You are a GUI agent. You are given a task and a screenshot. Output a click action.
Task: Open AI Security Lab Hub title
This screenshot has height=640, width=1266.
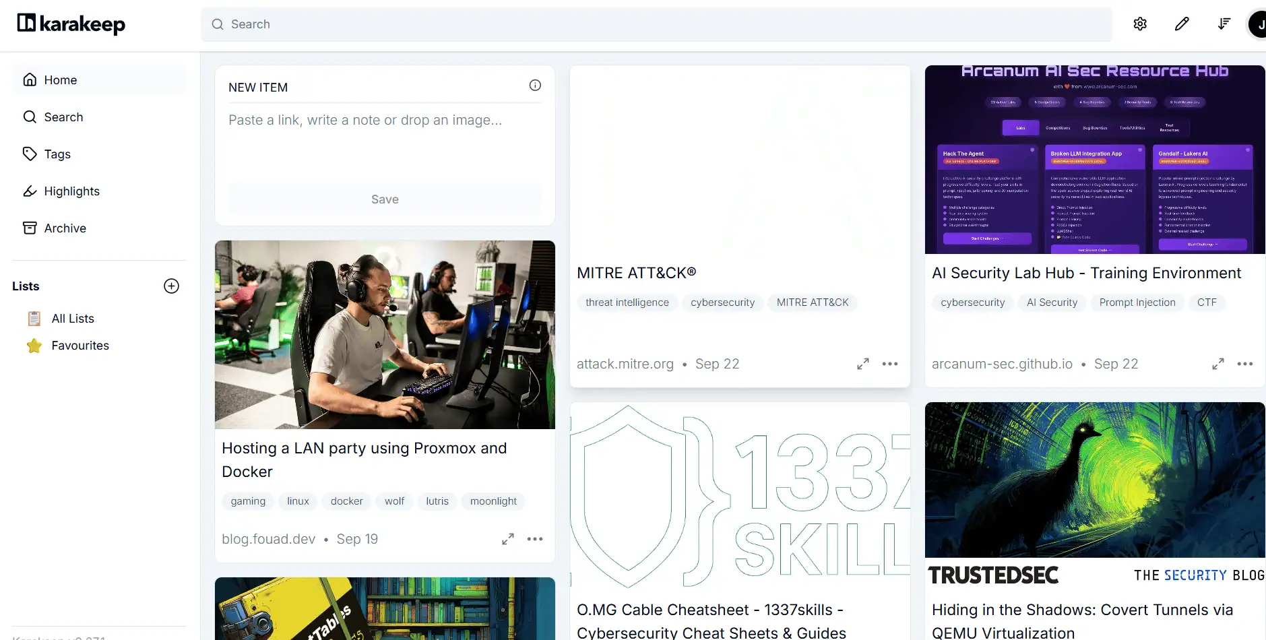tap(1086, 273)
